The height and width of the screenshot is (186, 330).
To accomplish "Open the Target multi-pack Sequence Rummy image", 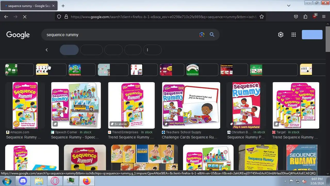I will [296, 105].
